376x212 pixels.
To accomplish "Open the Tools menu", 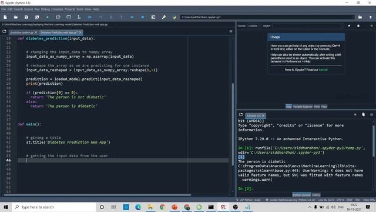I will coord(80,9).
